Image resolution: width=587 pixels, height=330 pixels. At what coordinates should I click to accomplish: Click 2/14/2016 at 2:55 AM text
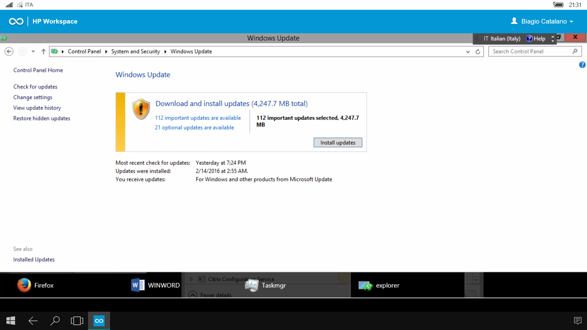pos(222,171)
